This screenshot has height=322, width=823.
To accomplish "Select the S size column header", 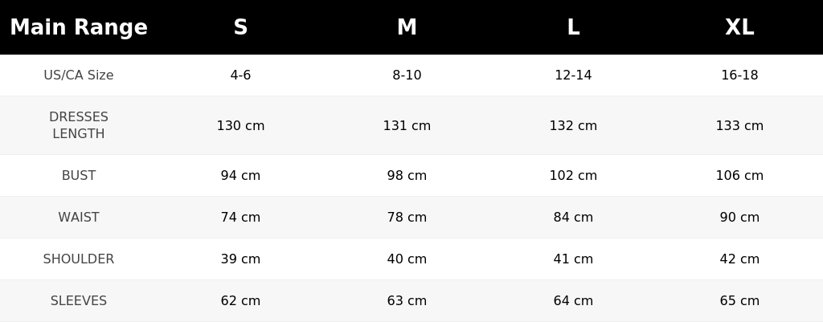I will tap(240, 27).
